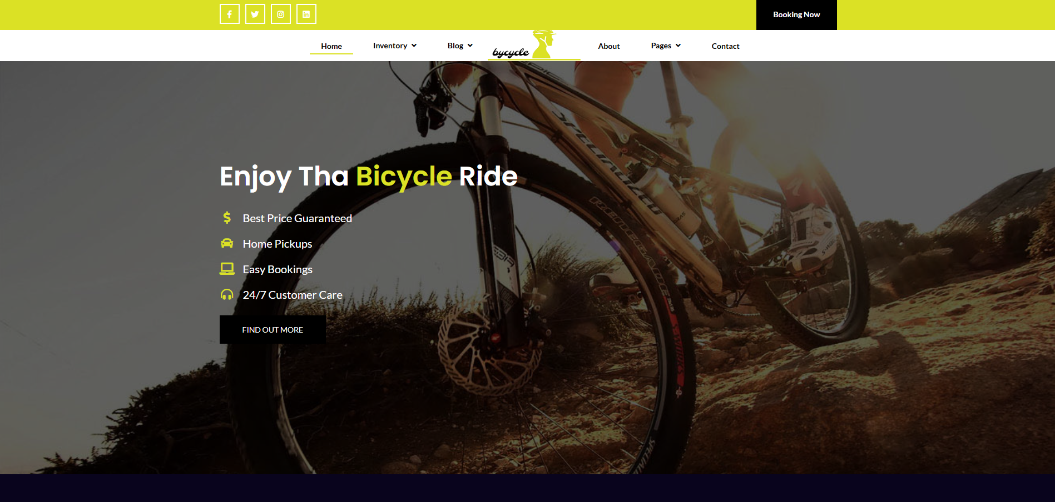
Task: Click the laptop icon beside Easy Bookings
Action: [227, 269]
